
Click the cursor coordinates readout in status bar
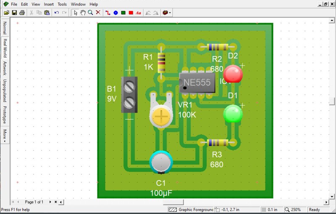point(237,209)
